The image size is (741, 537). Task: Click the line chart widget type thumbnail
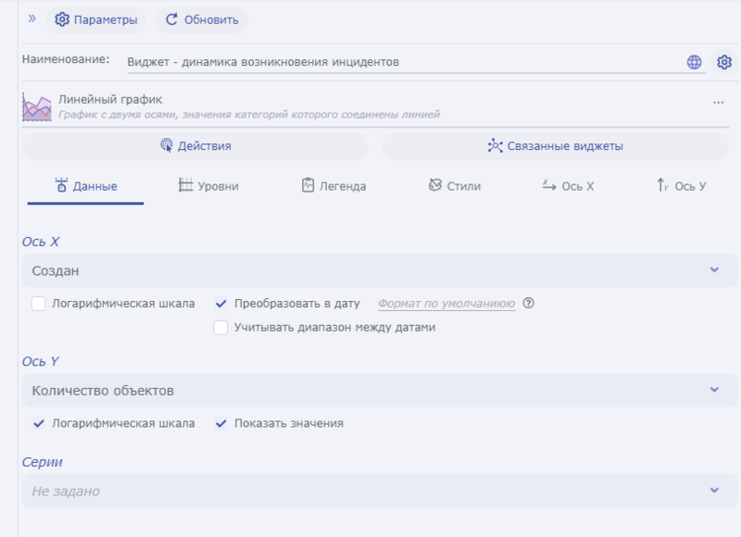point(35,104)
